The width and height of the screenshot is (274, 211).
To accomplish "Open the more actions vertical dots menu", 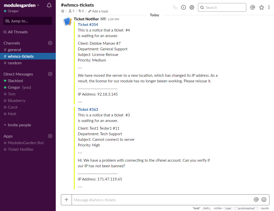I will [269, 7].
